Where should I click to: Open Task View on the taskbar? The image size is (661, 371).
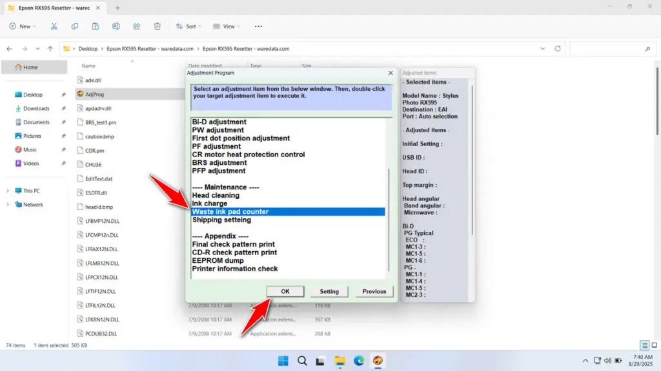click(x=320, y=361)
